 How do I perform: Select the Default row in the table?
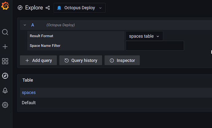(x=116, y=103)
